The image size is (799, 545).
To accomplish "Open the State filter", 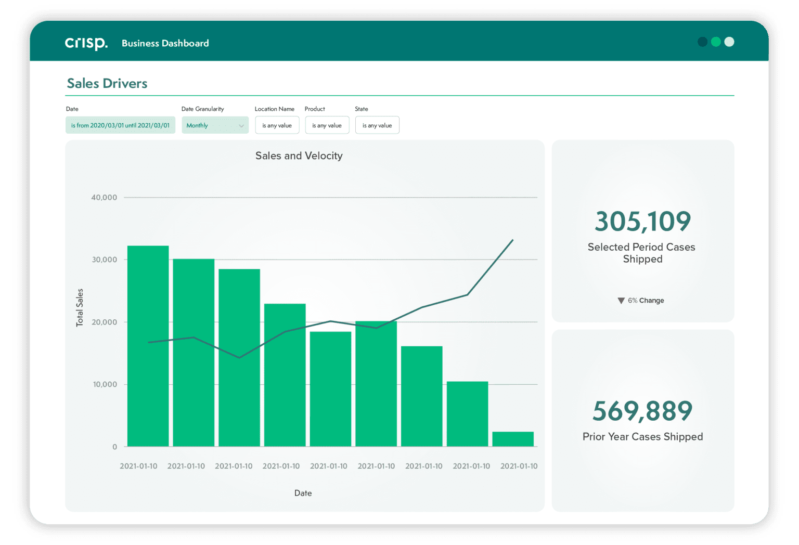I will [377, 125].
